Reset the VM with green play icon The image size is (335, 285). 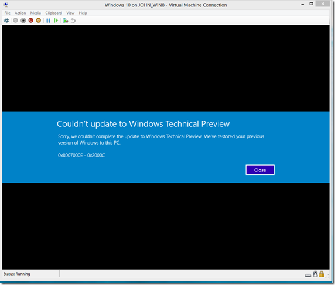(56, 20)
